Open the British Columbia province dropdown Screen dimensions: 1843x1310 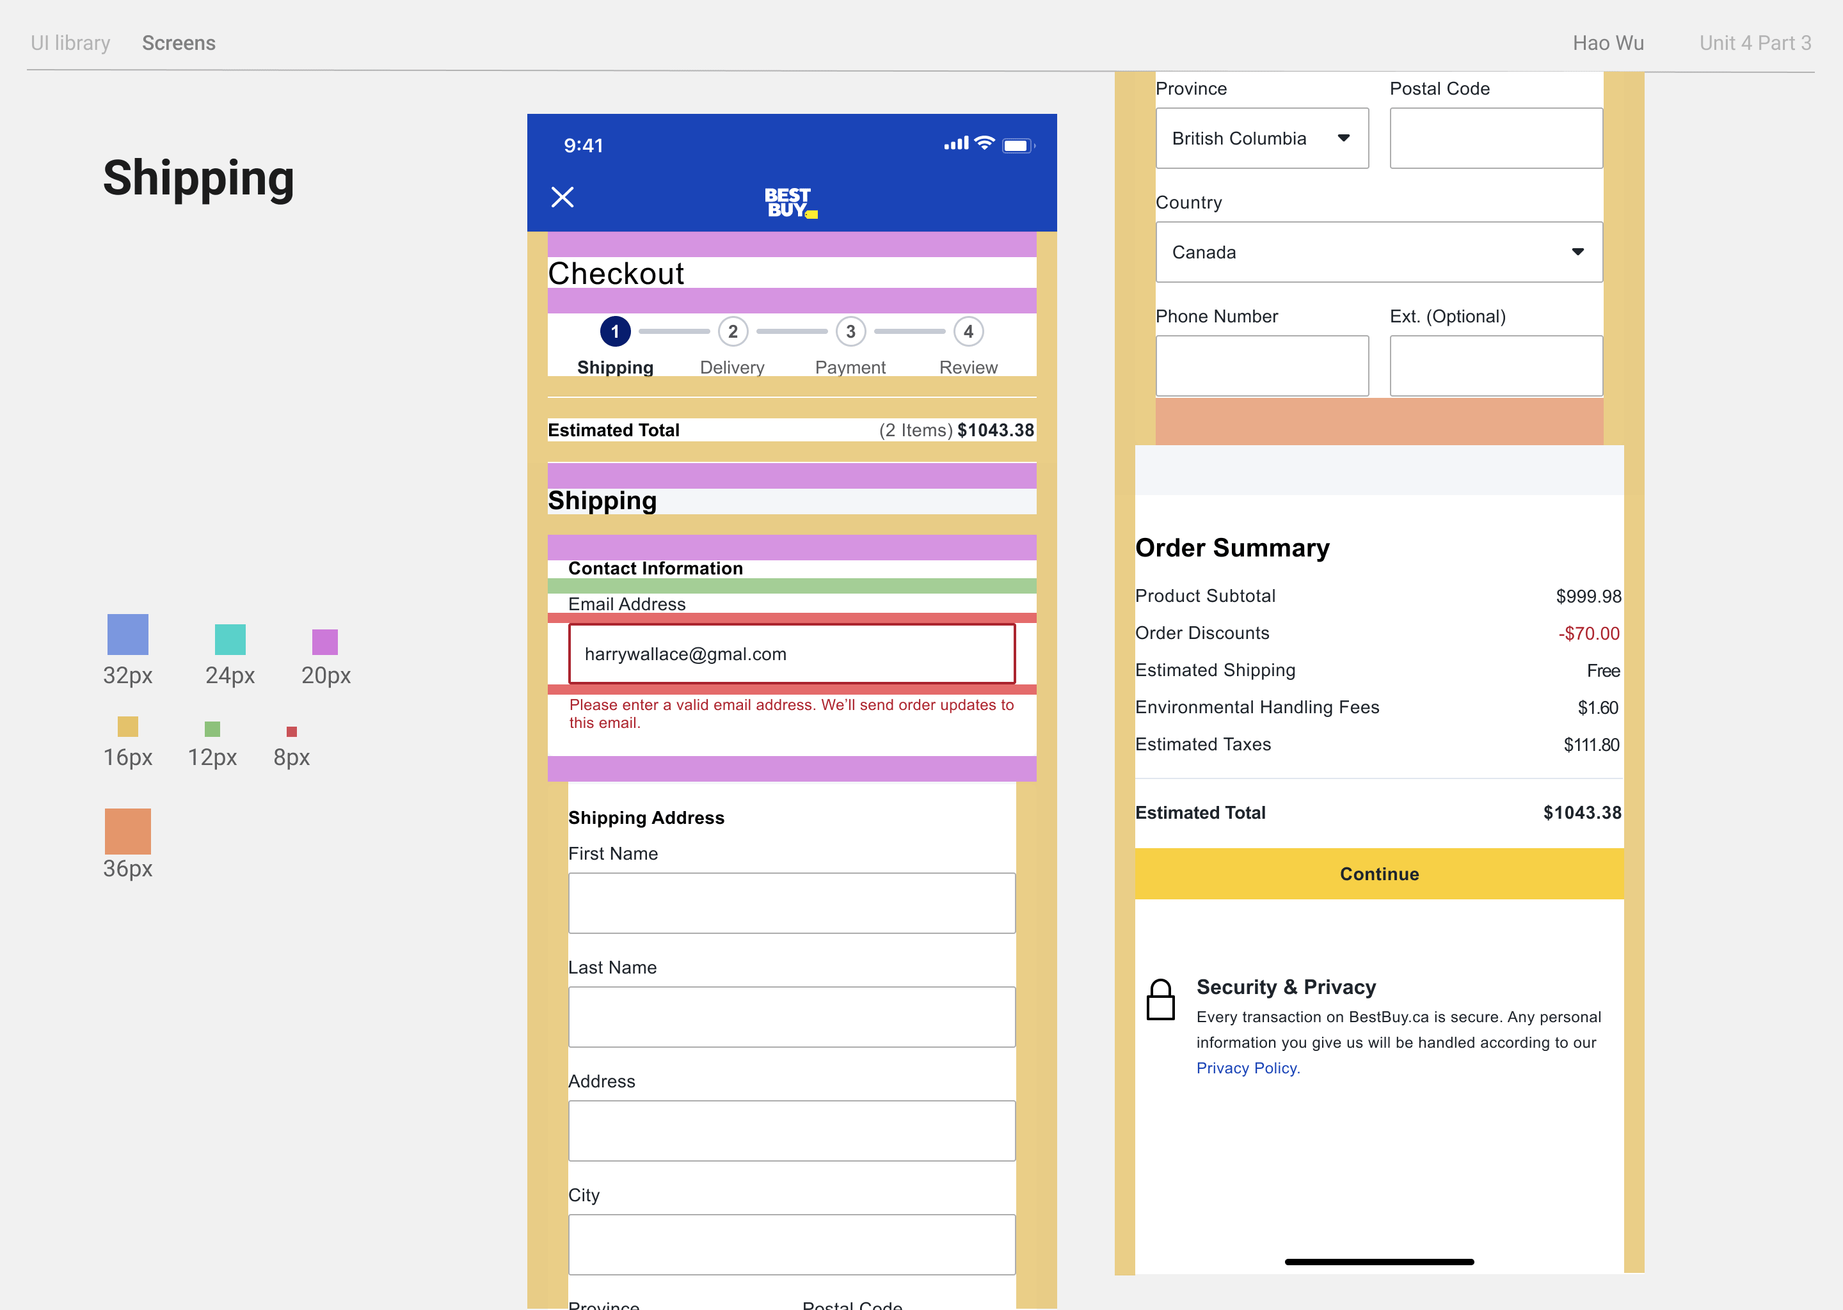pos(1261,139)
